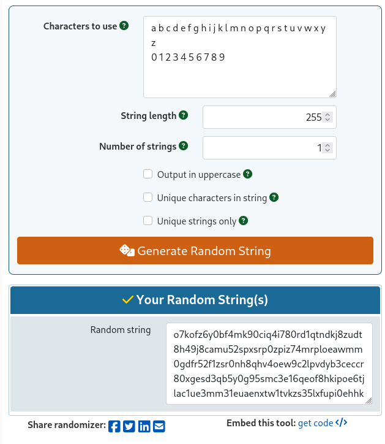Share randomizer on LinkedIn
This screenshot has height=444, width=385.
point(144,426)
